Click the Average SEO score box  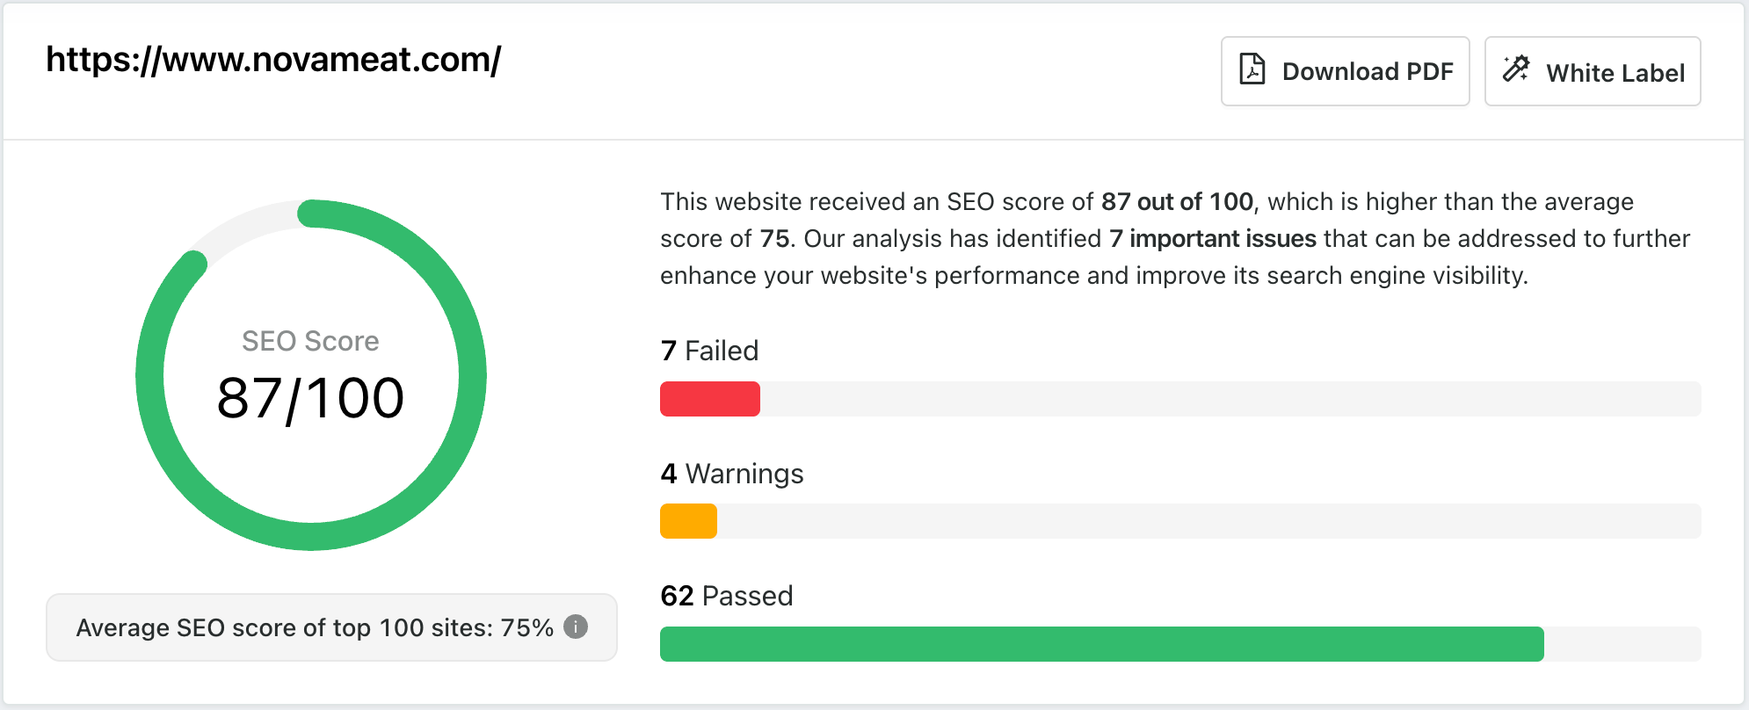(331, 627)
